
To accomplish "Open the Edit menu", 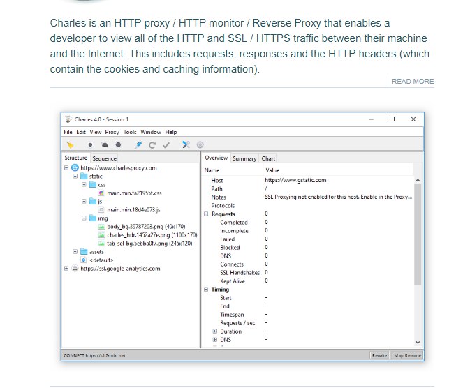I will point(81,132).
